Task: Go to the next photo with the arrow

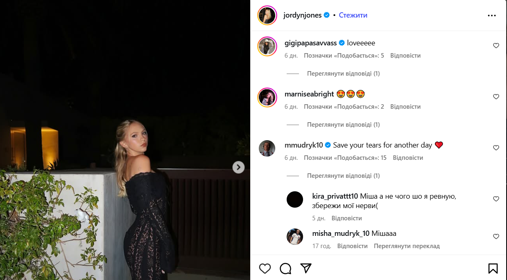Action: 238,167
